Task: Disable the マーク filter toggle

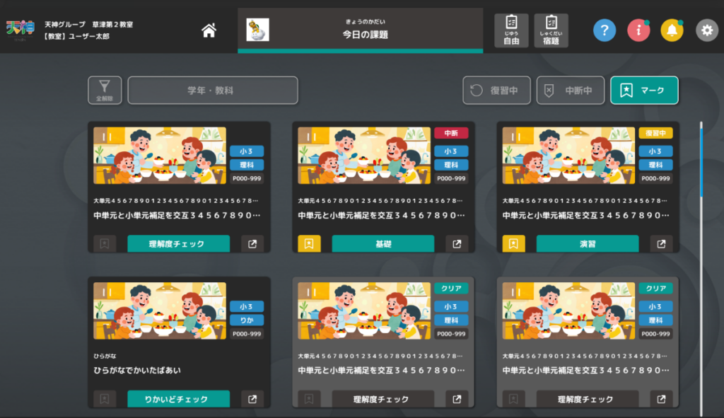Action: [644, 90]
